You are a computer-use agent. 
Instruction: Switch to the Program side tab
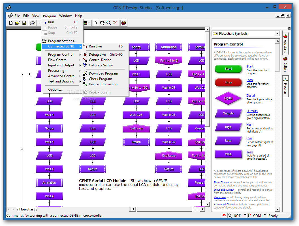click(x=285, y=86)
